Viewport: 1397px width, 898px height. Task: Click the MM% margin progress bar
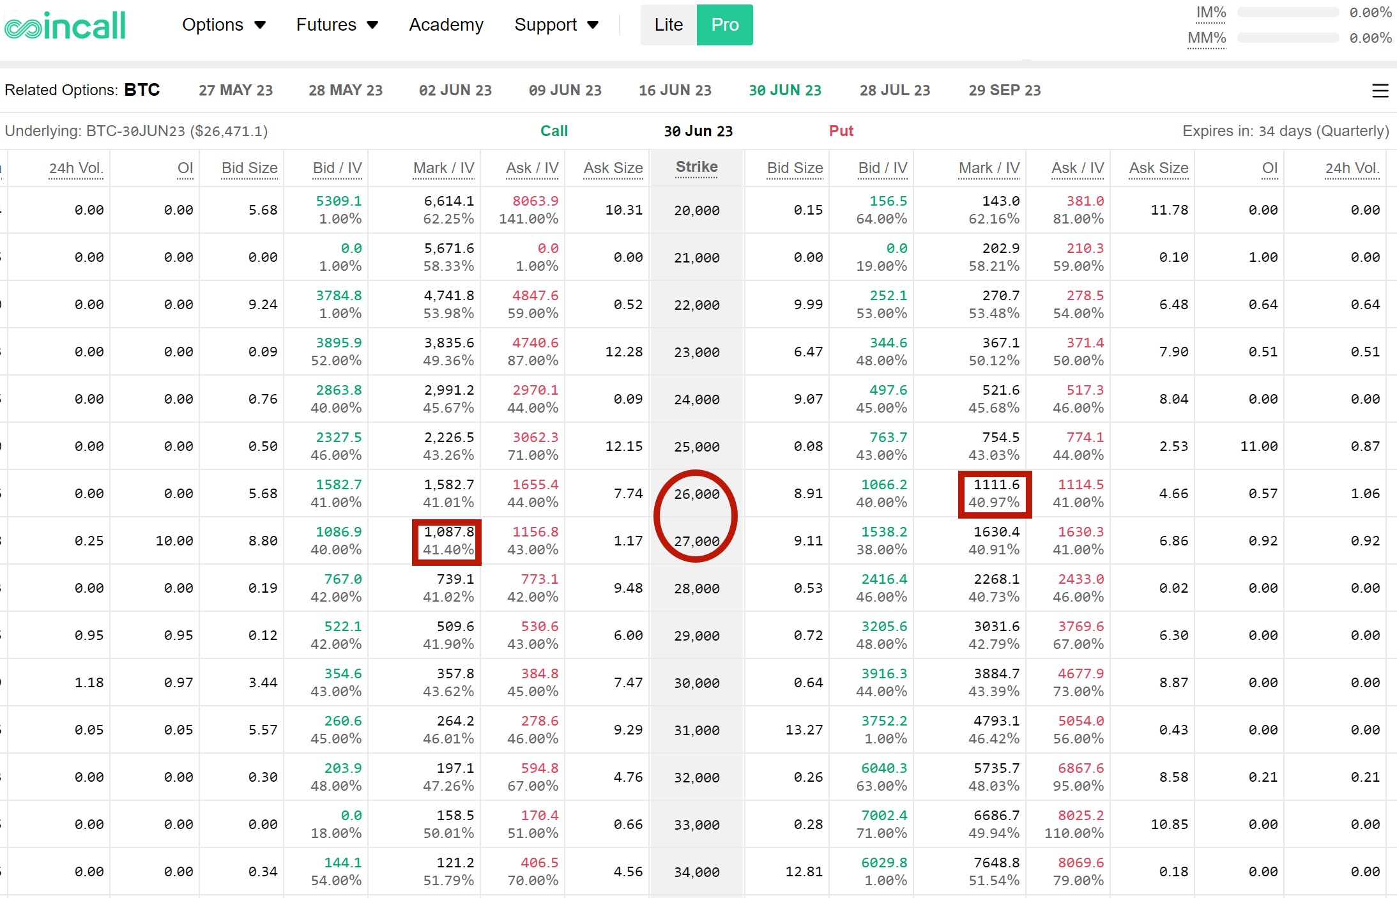[1288, 38]
